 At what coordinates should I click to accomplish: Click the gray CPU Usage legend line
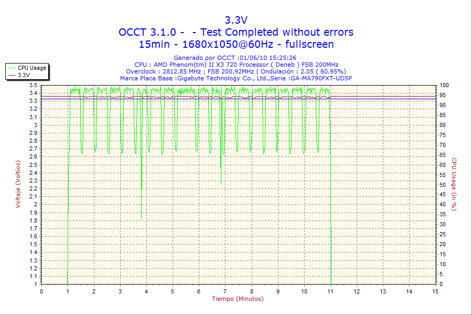point(12,68)
